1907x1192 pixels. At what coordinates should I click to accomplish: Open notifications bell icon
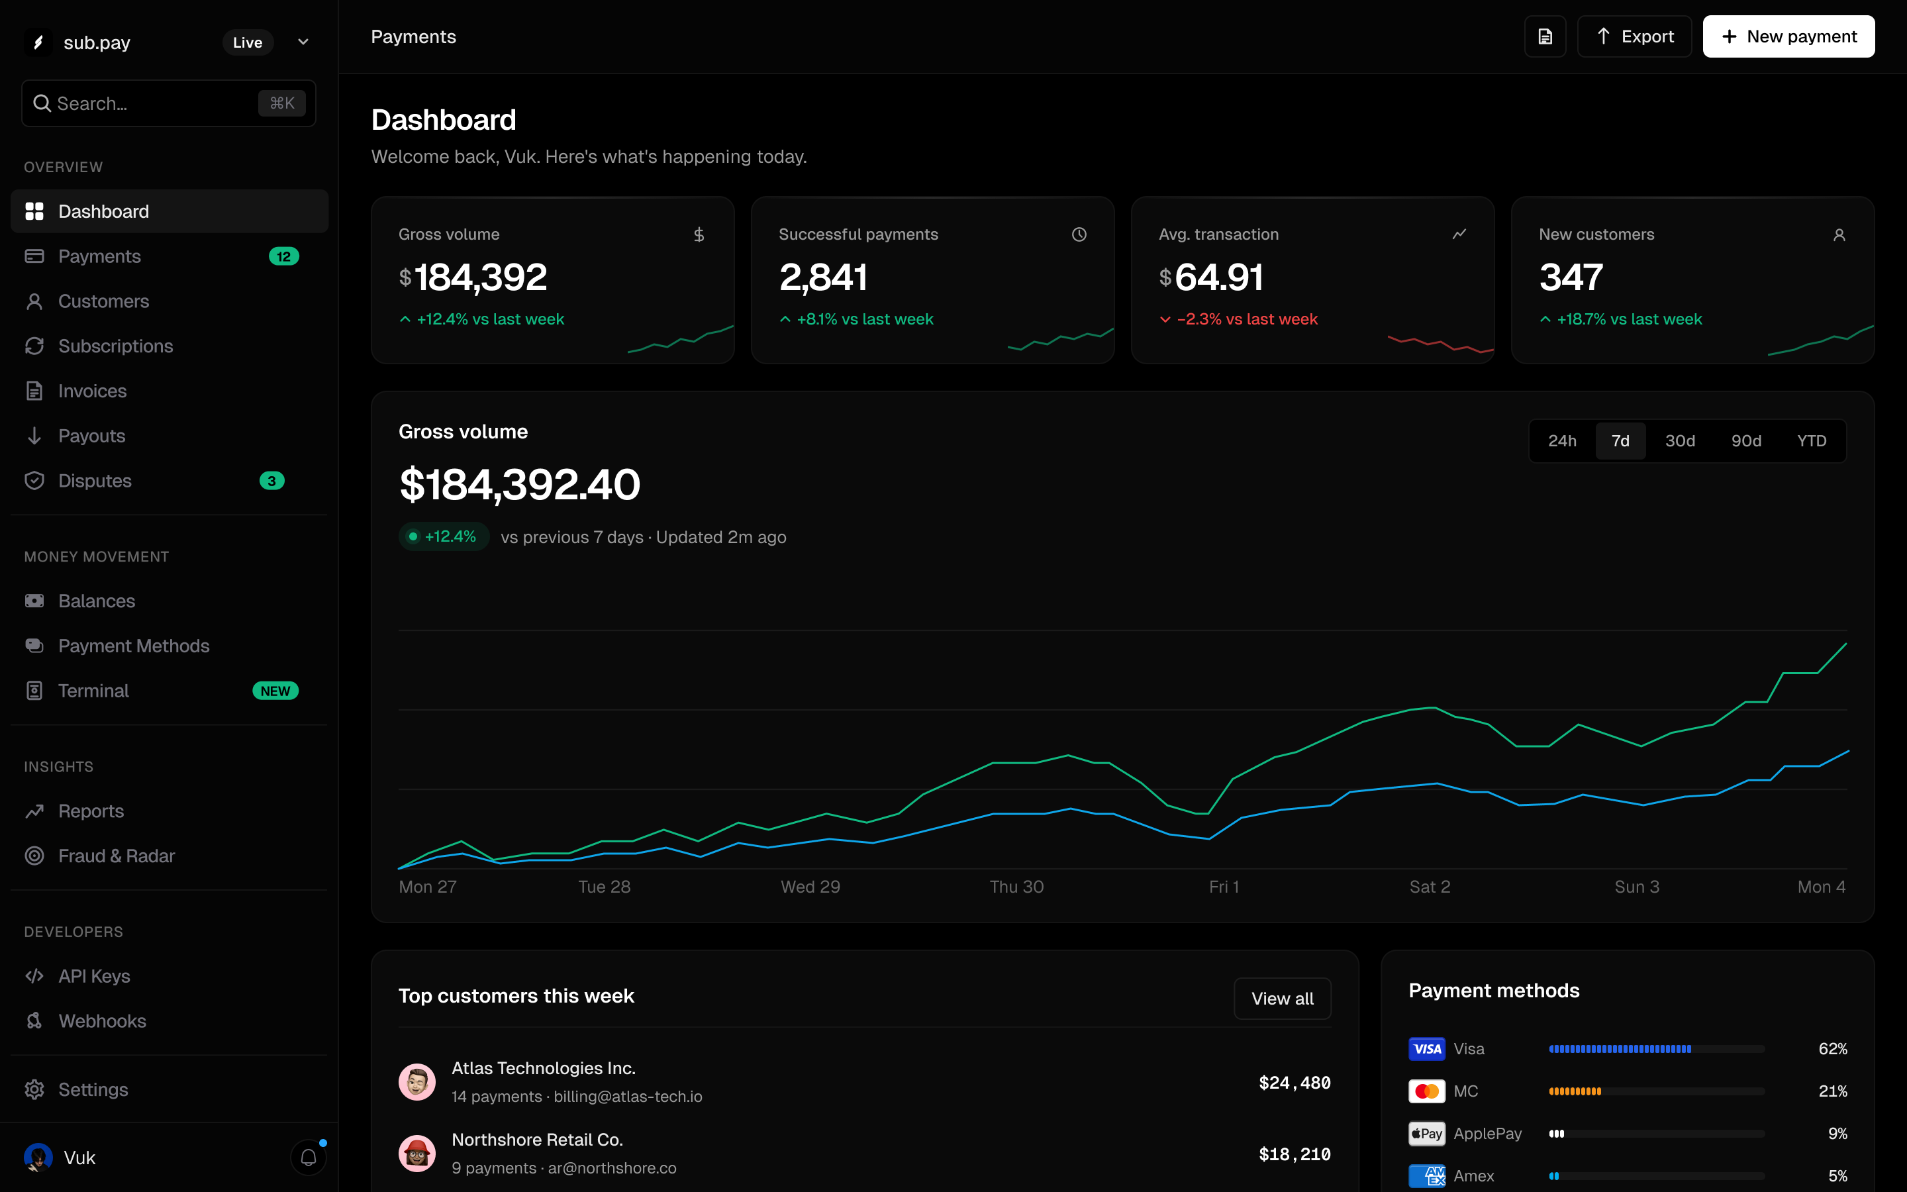point(309,1158)
